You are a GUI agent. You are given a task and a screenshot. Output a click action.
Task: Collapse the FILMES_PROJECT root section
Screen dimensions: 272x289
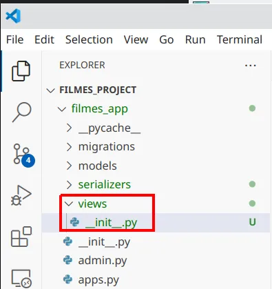(x=50, y=90)
